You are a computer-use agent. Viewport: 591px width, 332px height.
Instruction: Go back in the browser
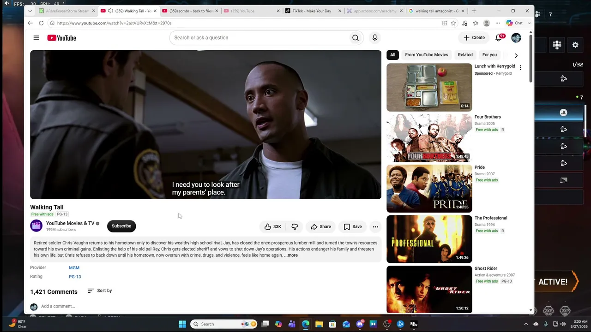pyautogui.click(x=30, y=23)
